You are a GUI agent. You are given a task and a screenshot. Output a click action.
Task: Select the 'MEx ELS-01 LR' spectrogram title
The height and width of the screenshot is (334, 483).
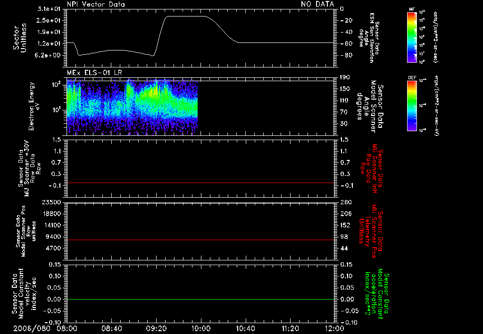94,73
